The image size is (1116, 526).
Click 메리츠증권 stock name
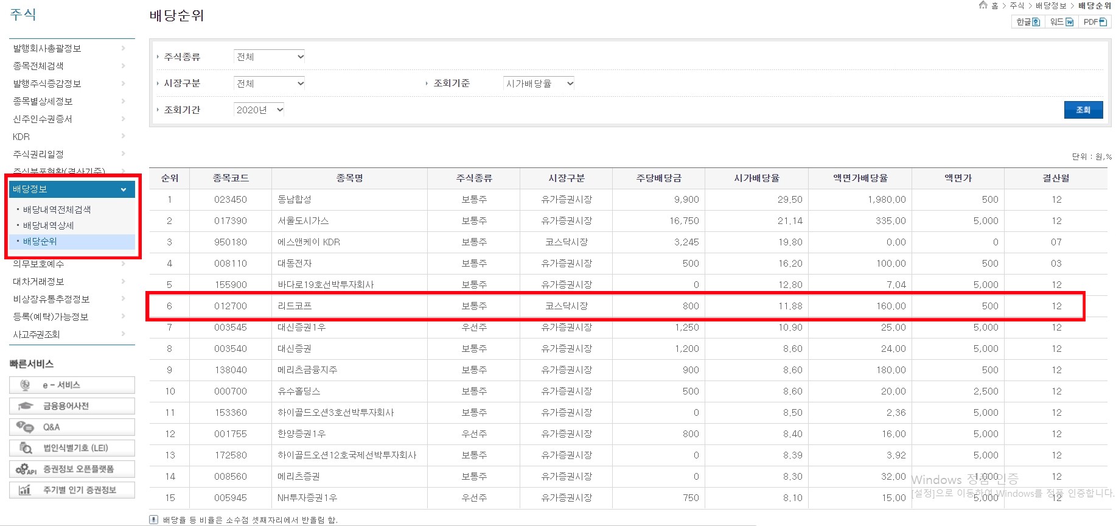[x=299, y=477]
